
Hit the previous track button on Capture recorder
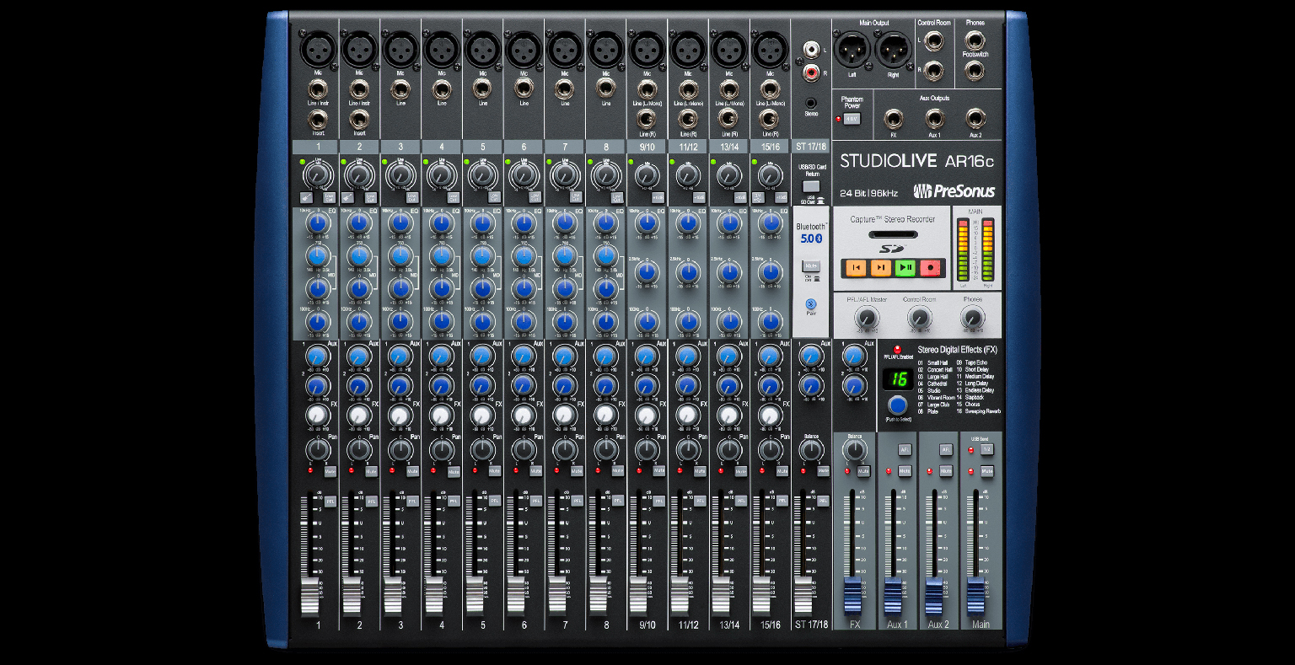click(855, 268)
